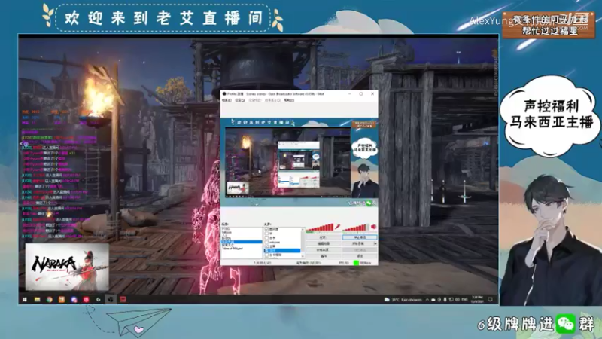Minimize the OBS window

[350, 93]
